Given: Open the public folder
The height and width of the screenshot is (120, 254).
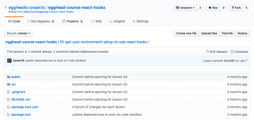Looking at the screenshot, I should coord(16,77).
